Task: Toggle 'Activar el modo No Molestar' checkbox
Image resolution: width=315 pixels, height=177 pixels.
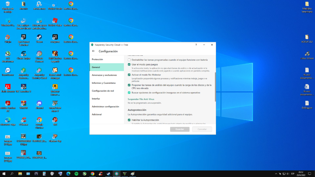Action: point(129,75)
